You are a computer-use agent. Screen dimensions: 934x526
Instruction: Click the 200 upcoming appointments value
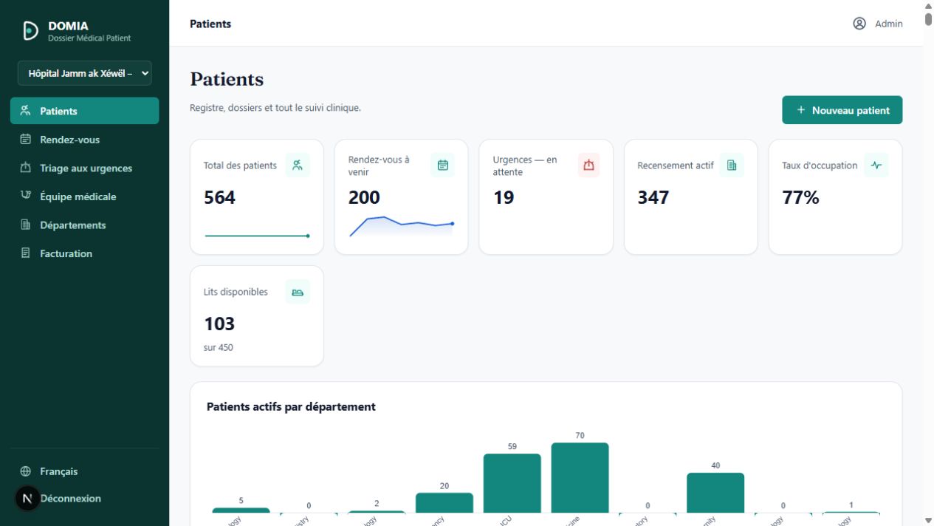pos(364,197)
